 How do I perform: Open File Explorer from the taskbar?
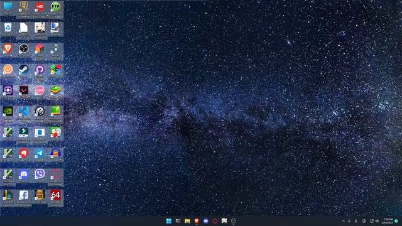point(187,221)
